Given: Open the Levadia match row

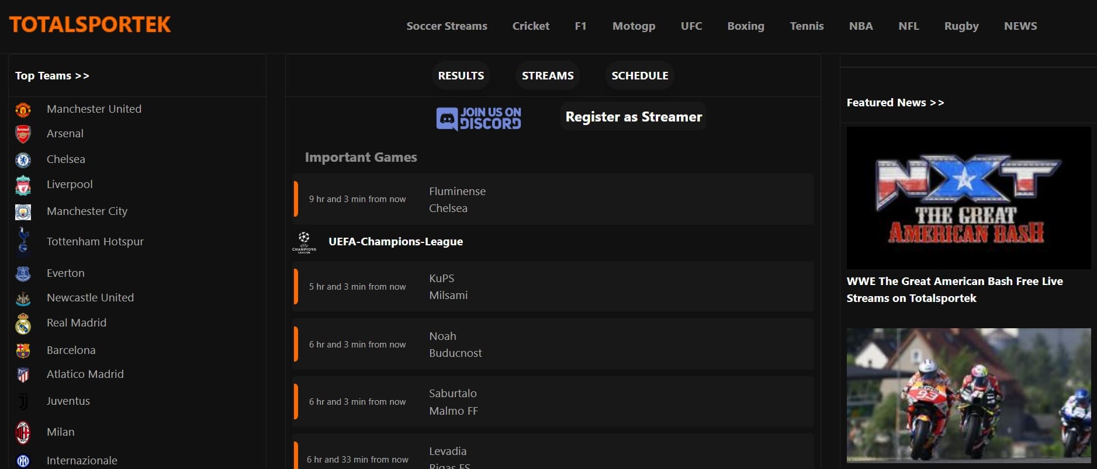Looking at the screenshot, I should point(553,451).
